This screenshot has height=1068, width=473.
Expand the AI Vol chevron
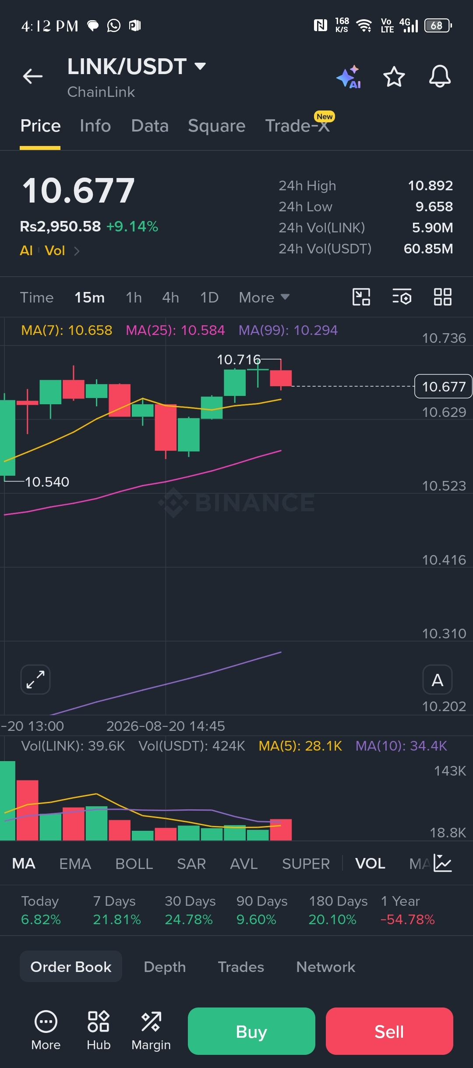coord(77,251)
